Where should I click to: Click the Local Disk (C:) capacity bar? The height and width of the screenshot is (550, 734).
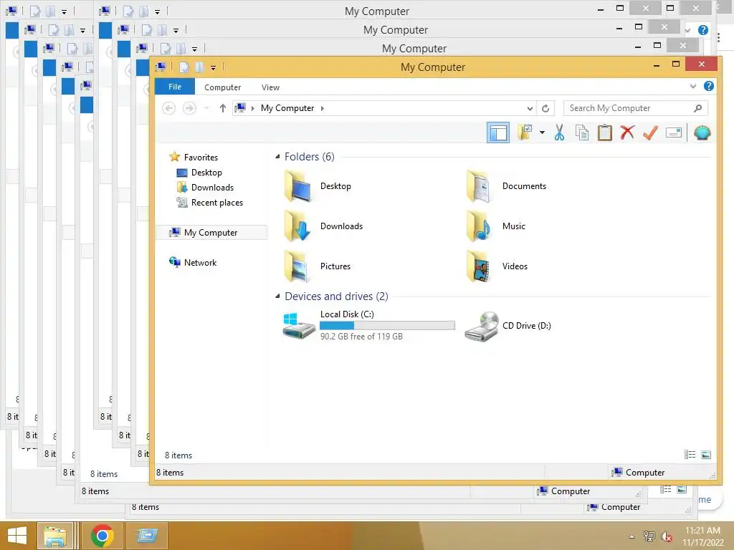point(387,326)
